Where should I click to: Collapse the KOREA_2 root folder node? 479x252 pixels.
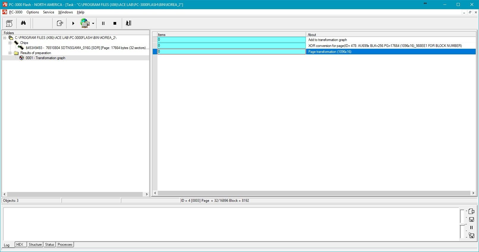pos(5,38)
